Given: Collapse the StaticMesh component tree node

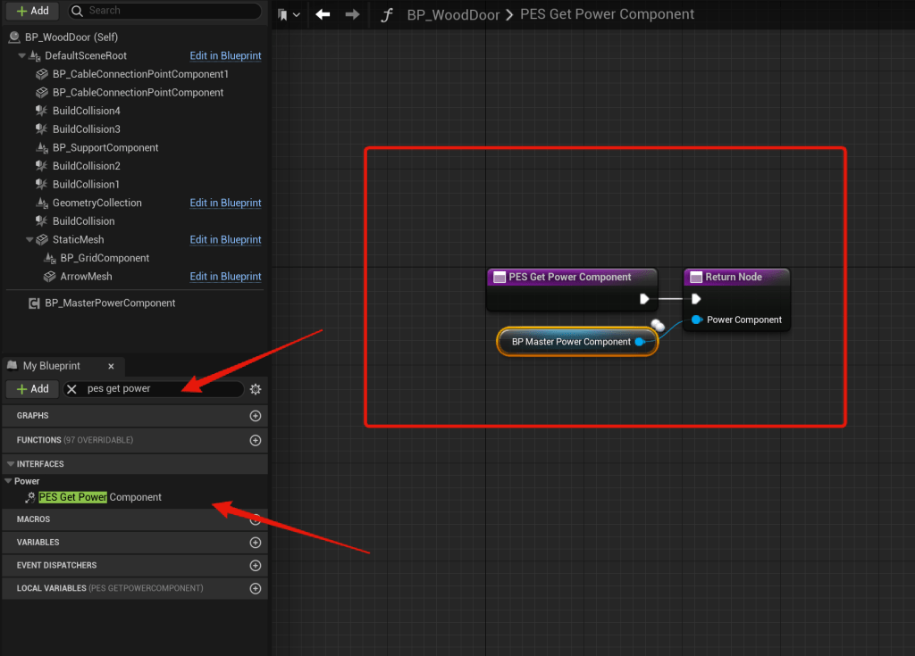Looking at the screenshot, I should click(x=29, y=239).
